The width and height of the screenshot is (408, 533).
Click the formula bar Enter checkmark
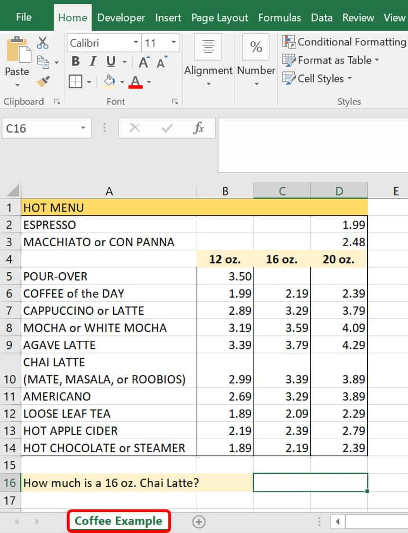(x=167, y=128)
